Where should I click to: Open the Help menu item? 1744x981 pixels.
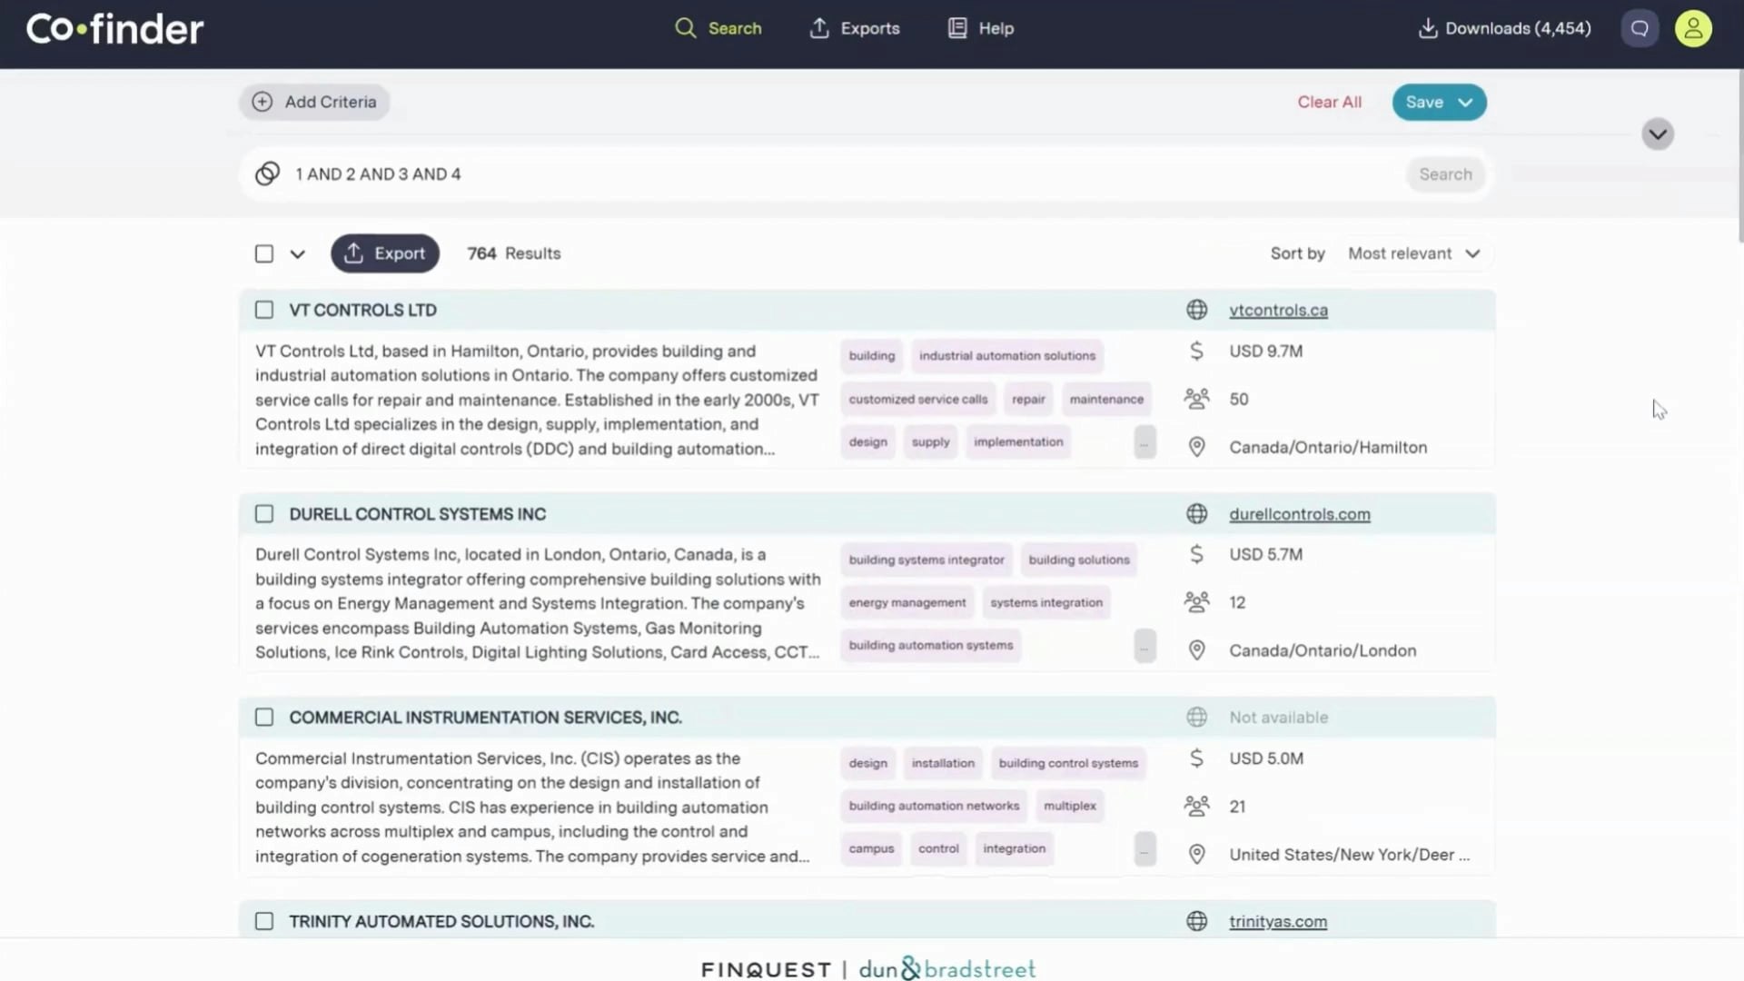tap(980, 28)
